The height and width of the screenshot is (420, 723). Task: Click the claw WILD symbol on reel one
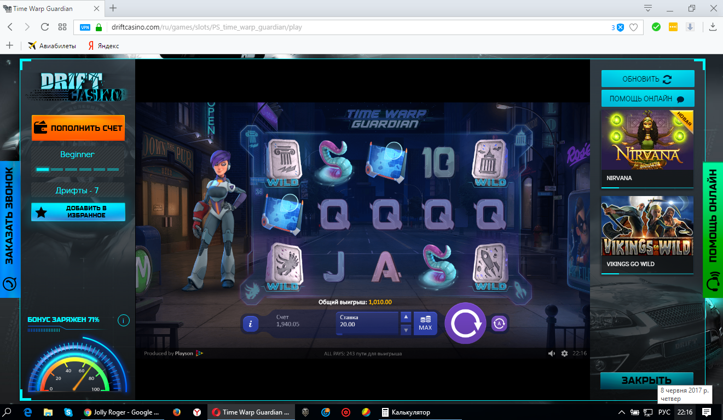(x=282, y=266)
